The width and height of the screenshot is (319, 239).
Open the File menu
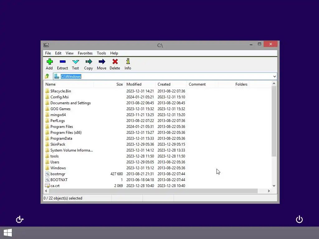(48, 53)
